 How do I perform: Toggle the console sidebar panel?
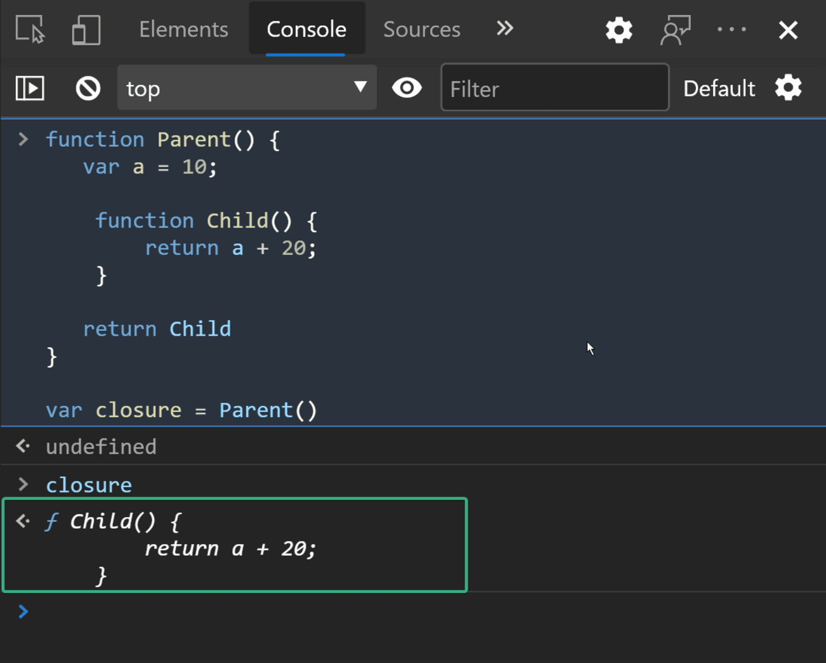(x=30, y=88)
